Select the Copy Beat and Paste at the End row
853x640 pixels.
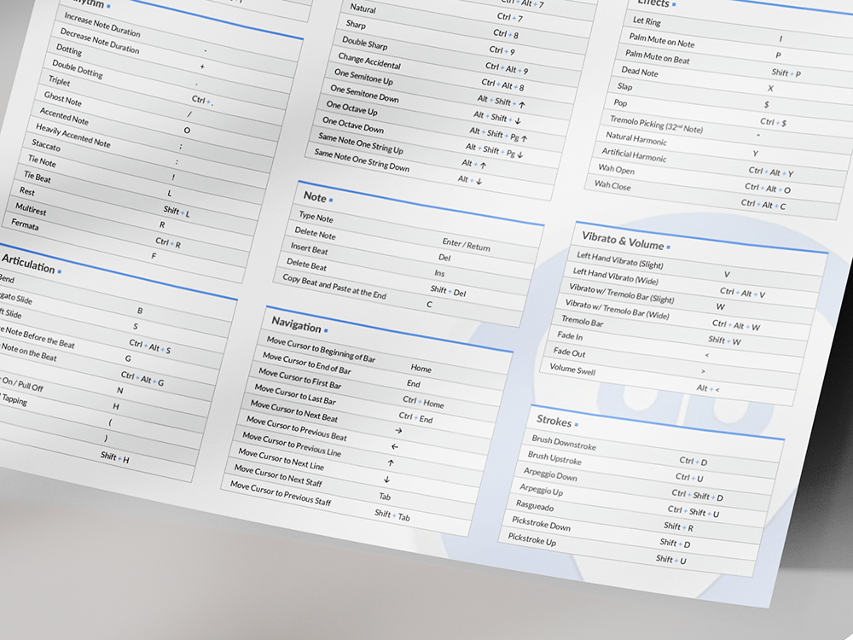[334, 288]
